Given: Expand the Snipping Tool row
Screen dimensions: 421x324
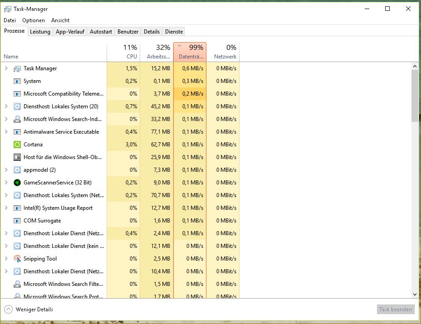Looking at the screenshot, I should [6, 259].
